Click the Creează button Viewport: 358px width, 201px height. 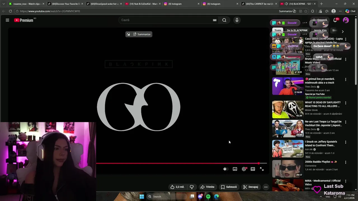tap(320, 20)
